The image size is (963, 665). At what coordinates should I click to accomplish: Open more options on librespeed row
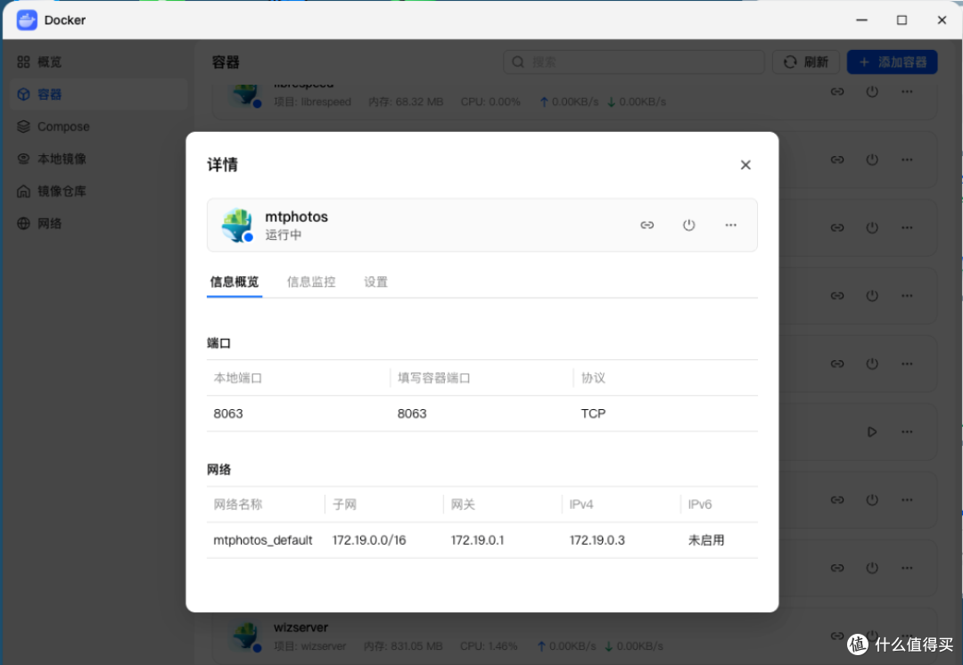pos(907,92)
